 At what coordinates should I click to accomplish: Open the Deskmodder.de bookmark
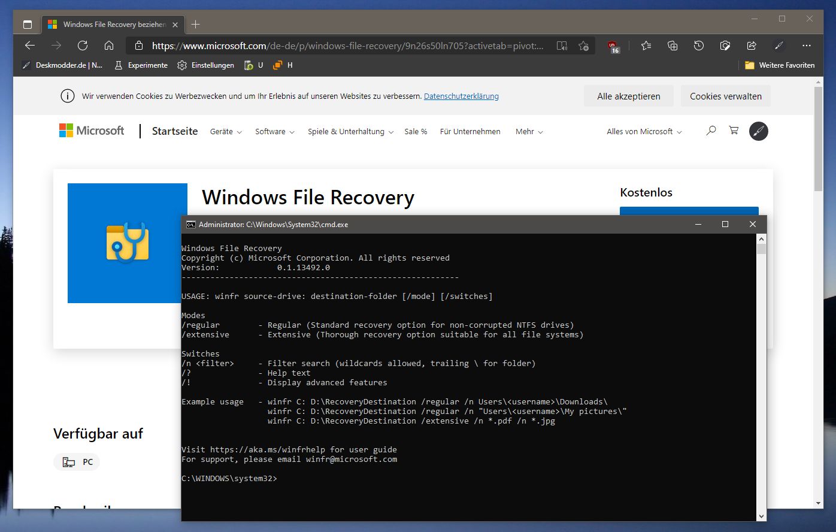[62, 65]
